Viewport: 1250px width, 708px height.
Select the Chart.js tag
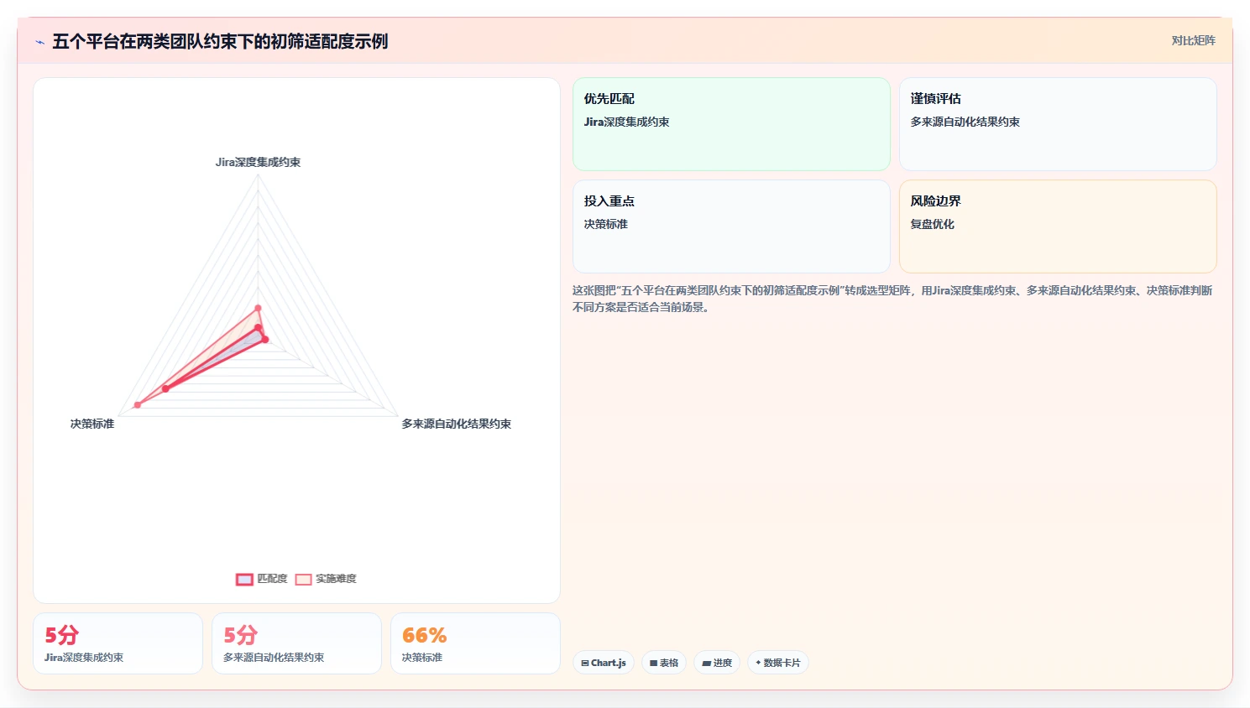[x=604, y=663]
